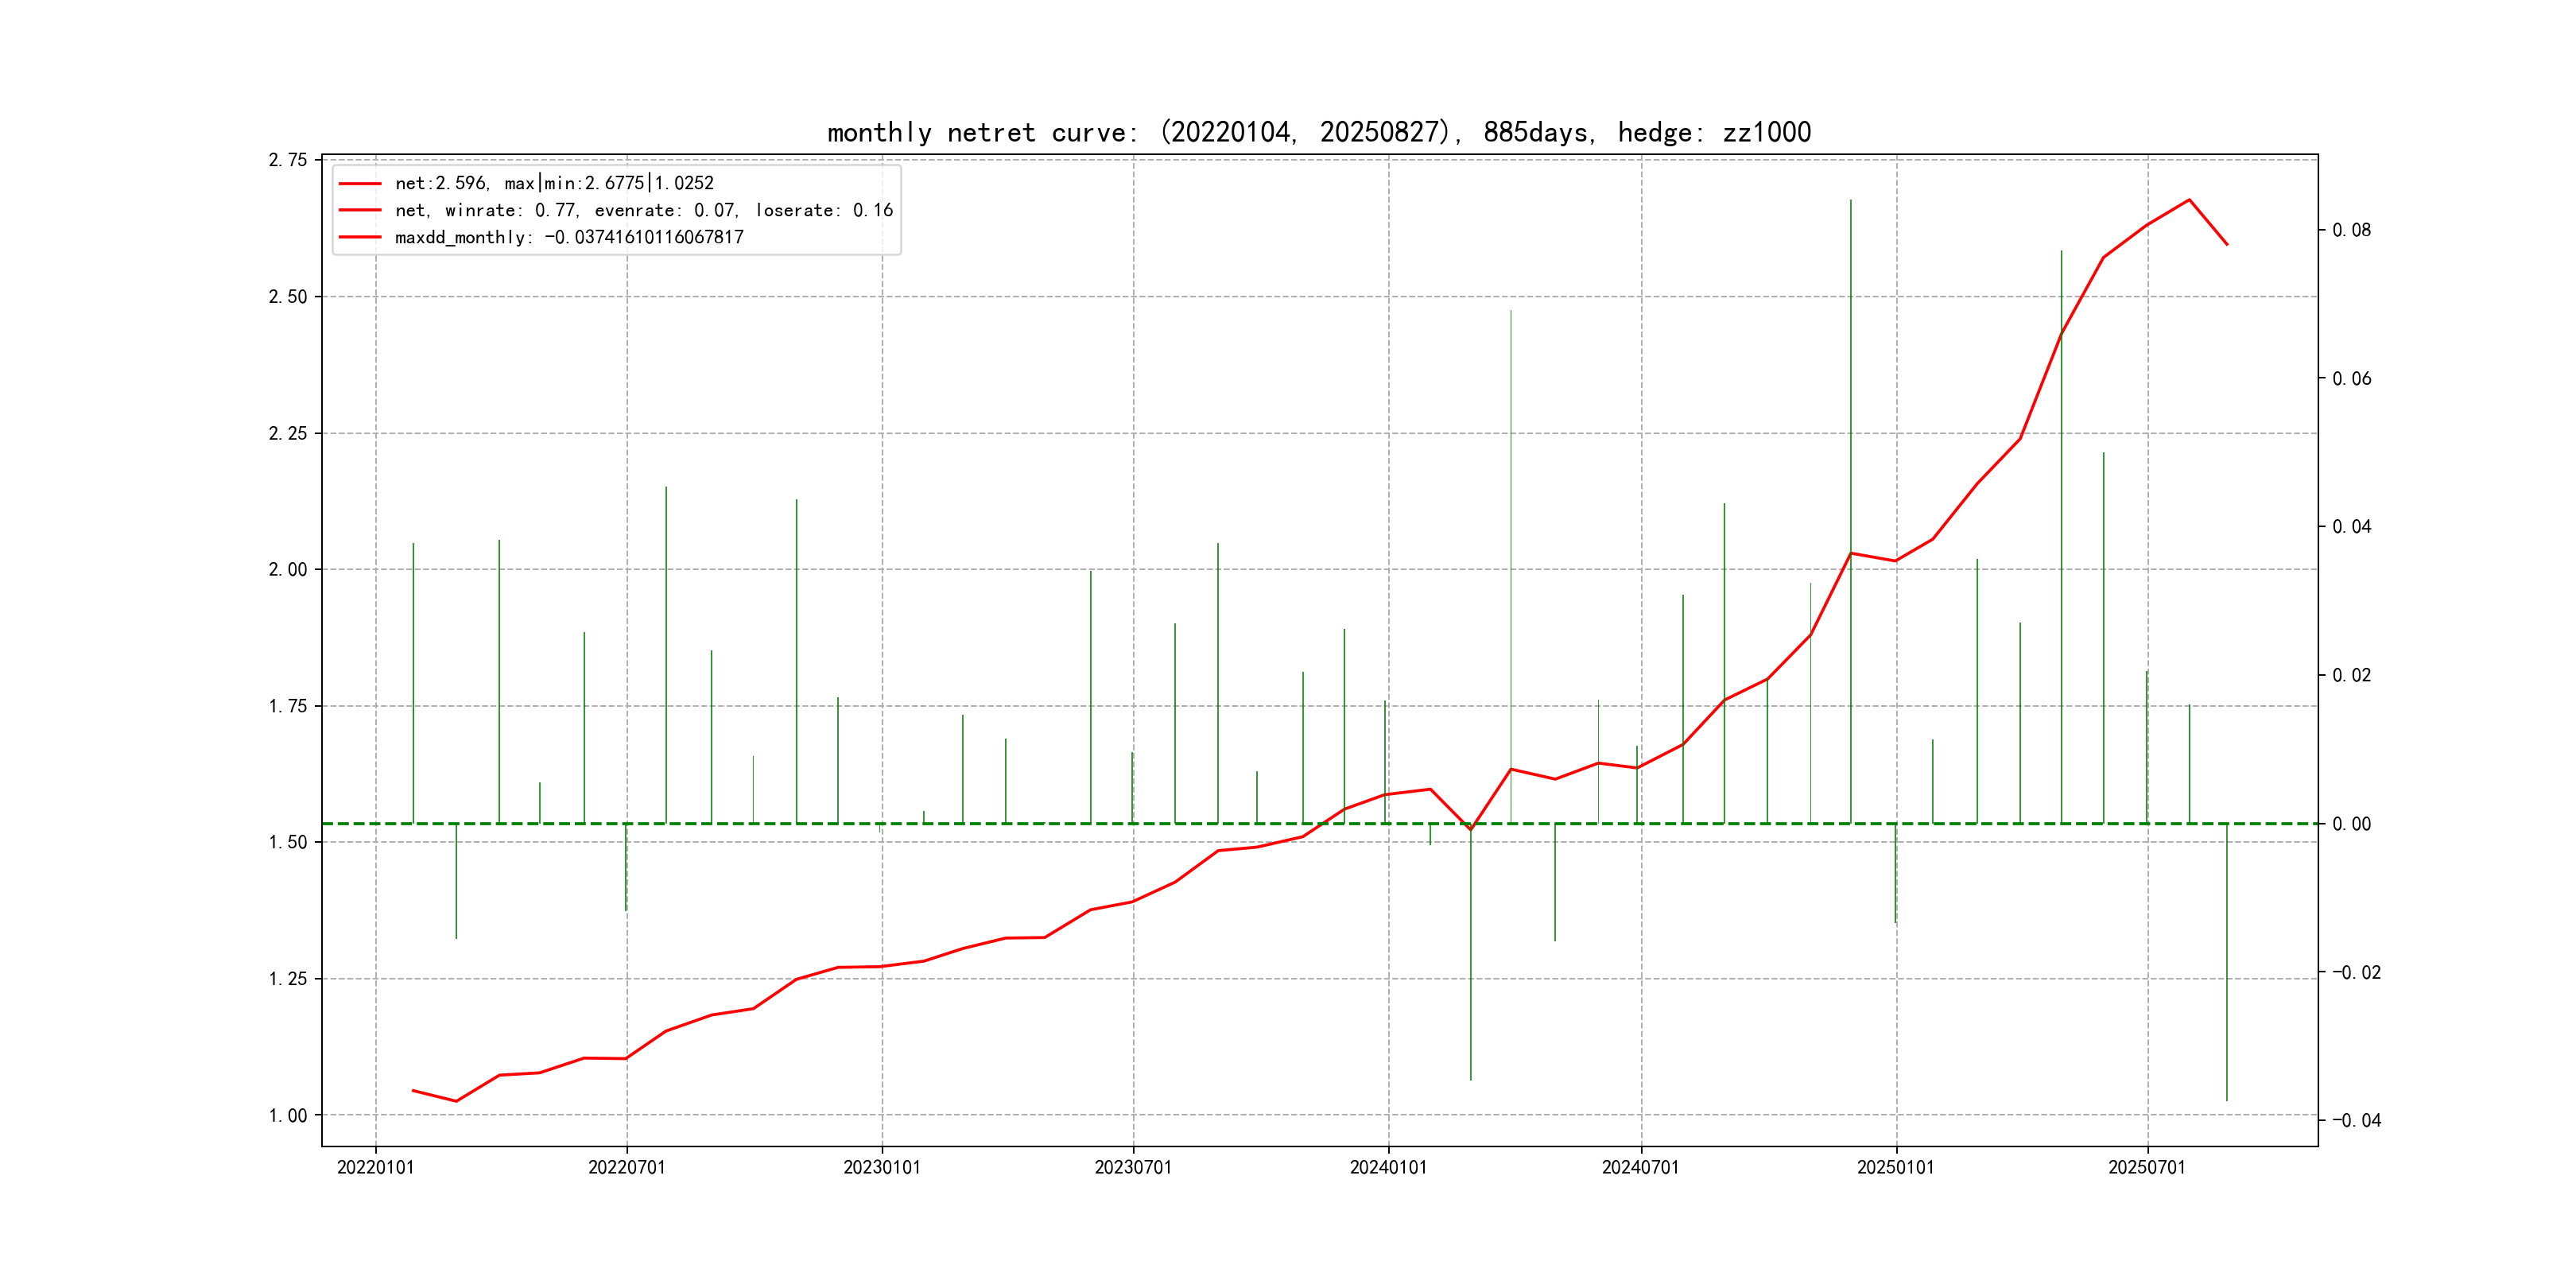Click the 2.75 left axis tick label
Screen dimensions: 2576x1288
(288, 160)
